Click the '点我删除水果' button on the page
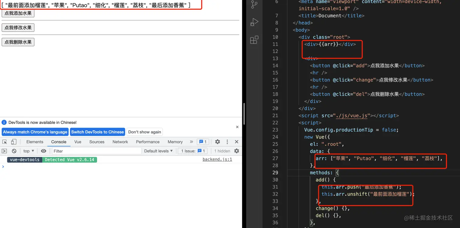 click(x=18, y=42)
